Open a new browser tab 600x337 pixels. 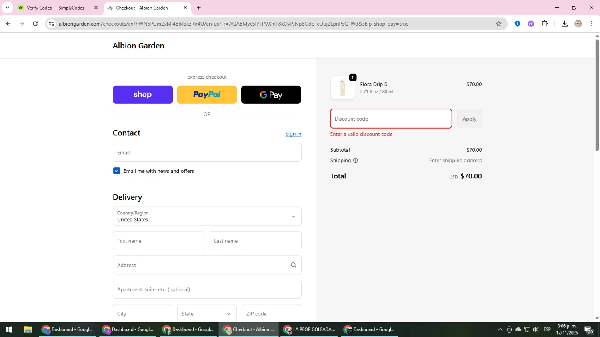point(199,8)
